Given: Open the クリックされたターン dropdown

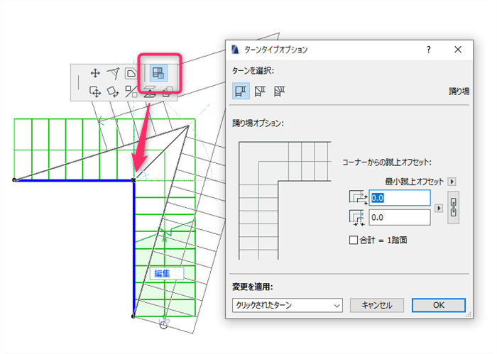Looking at the screenshot, I should (287, 305).
